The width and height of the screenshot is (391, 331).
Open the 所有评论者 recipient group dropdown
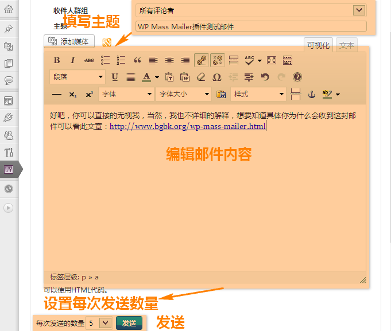coord(251,10)
